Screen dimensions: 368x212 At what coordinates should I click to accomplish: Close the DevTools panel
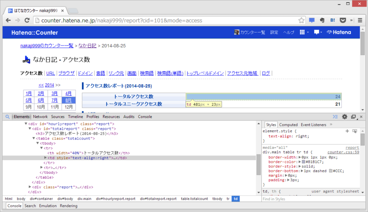(x=361, y=116)
